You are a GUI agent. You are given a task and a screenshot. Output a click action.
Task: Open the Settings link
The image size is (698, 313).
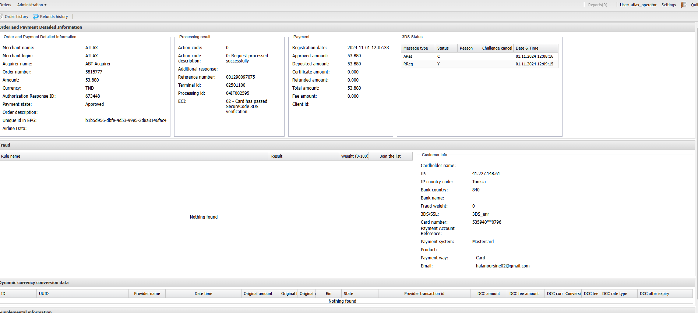pos(669,5)
